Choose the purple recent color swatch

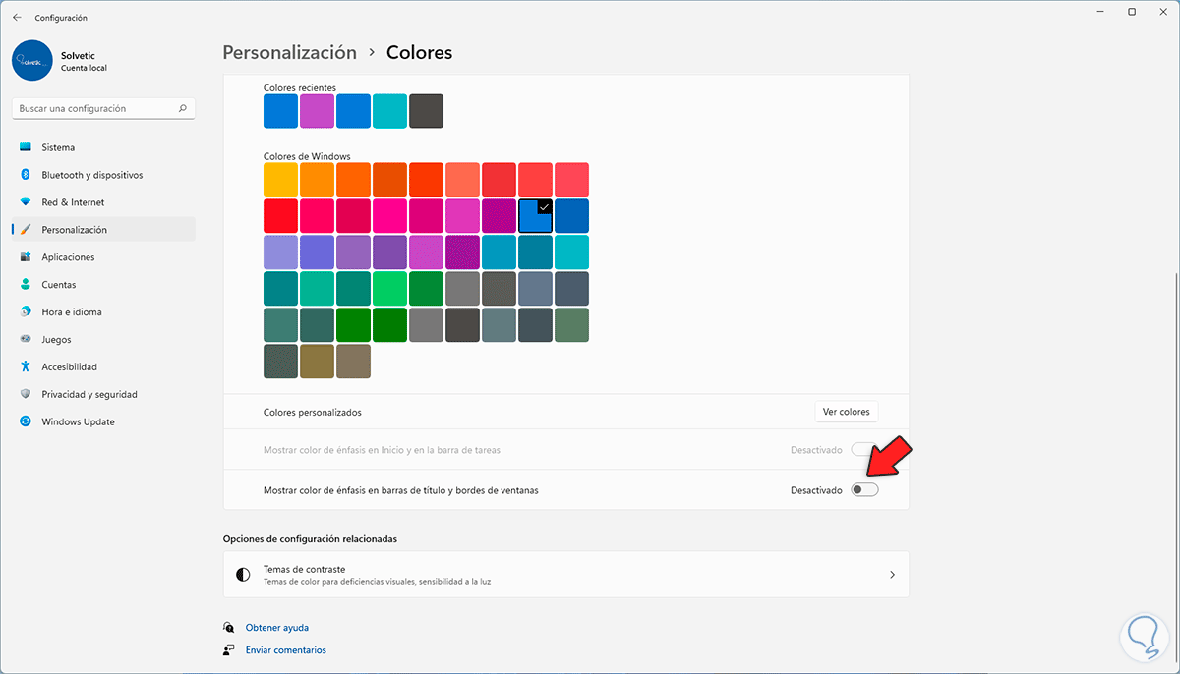(x=317, y=111)
